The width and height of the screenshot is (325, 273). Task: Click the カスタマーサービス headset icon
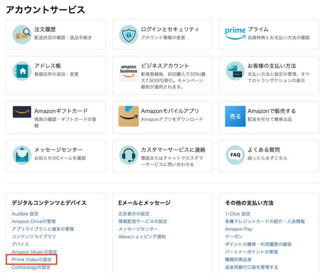tap(129, 155)
